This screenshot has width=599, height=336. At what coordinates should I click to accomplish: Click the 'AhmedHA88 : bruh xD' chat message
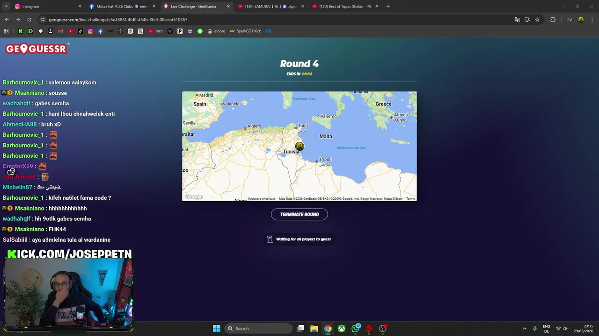(x=32, y=124)
